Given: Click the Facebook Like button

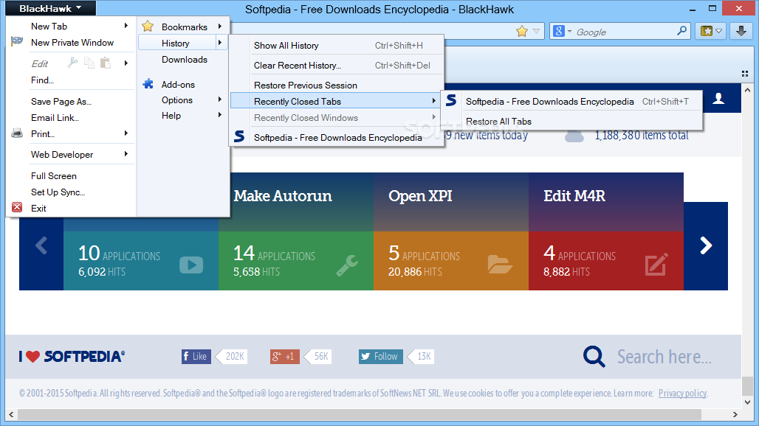Looking at the screenshot, I should tap(196, 357).
